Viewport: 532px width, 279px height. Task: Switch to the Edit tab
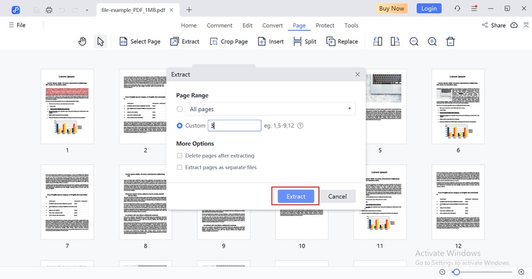click(x=247, y=25)
